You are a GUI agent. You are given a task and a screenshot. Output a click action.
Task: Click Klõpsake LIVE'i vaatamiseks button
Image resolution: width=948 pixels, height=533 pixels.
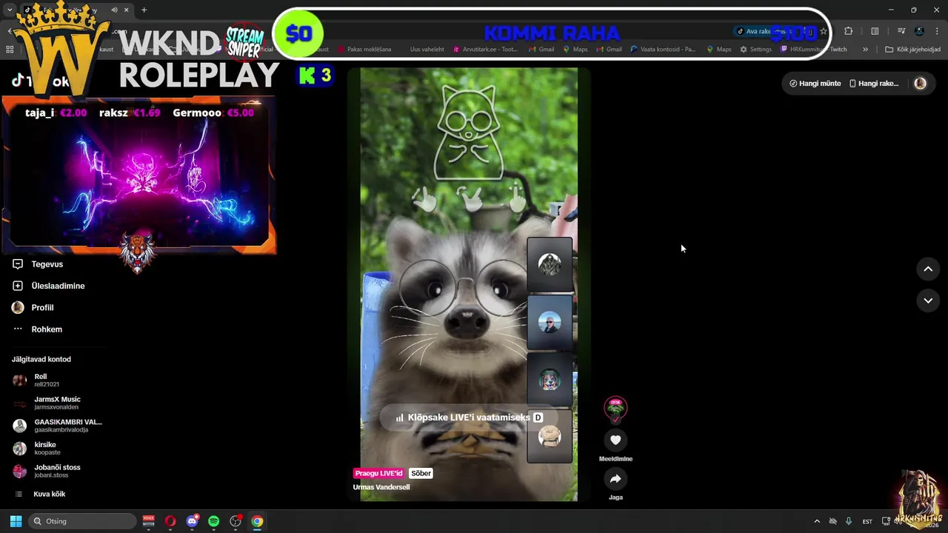tap(468, 418)
